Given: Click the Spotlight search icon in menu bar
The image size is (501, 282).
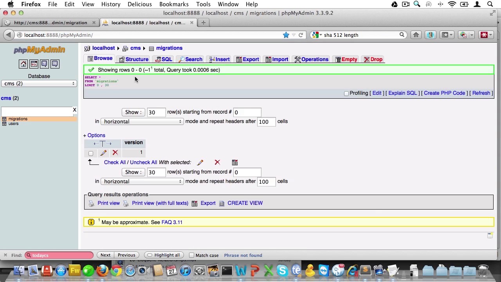Looking at the screenshot, I should 490,4.
